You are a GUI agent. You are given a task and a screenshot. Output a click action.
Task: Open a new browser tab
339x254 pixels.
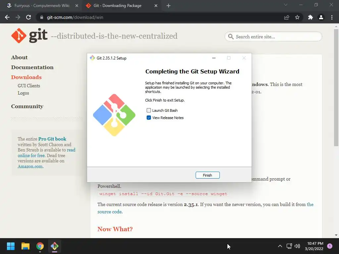click(x=169, y=6)
